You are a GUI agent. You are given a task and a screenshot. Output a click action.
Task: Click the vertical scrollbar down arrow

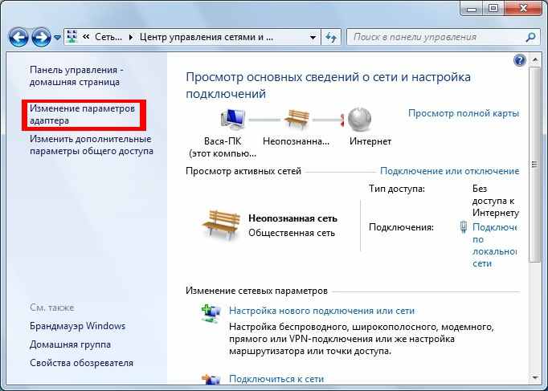tap(534, 377)
